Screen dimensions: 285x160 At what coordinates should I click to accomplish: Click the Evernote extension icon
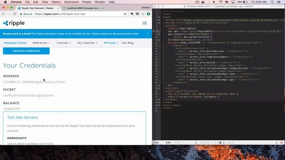132,14
